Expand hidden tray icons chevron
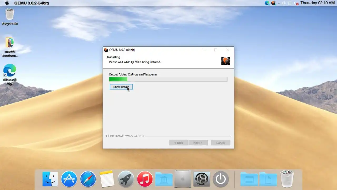The image size is (337, 190). pos(279,3)
